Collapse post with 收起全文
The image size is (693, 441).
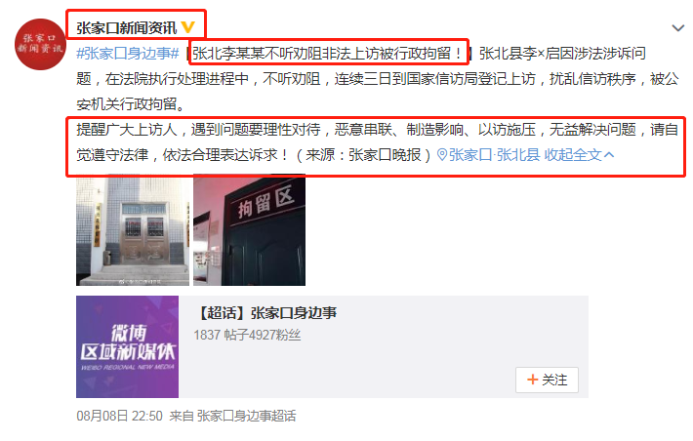573,155
